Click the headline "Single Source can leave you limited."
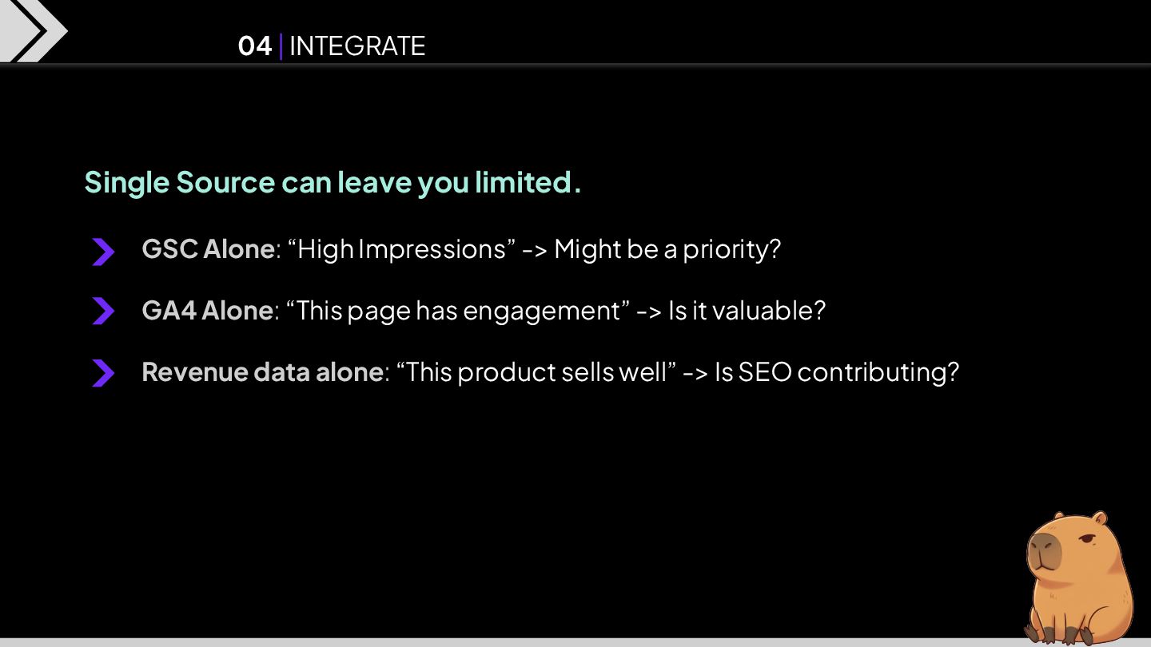This screenshot has height=647, width=1151. pos(333,182)
